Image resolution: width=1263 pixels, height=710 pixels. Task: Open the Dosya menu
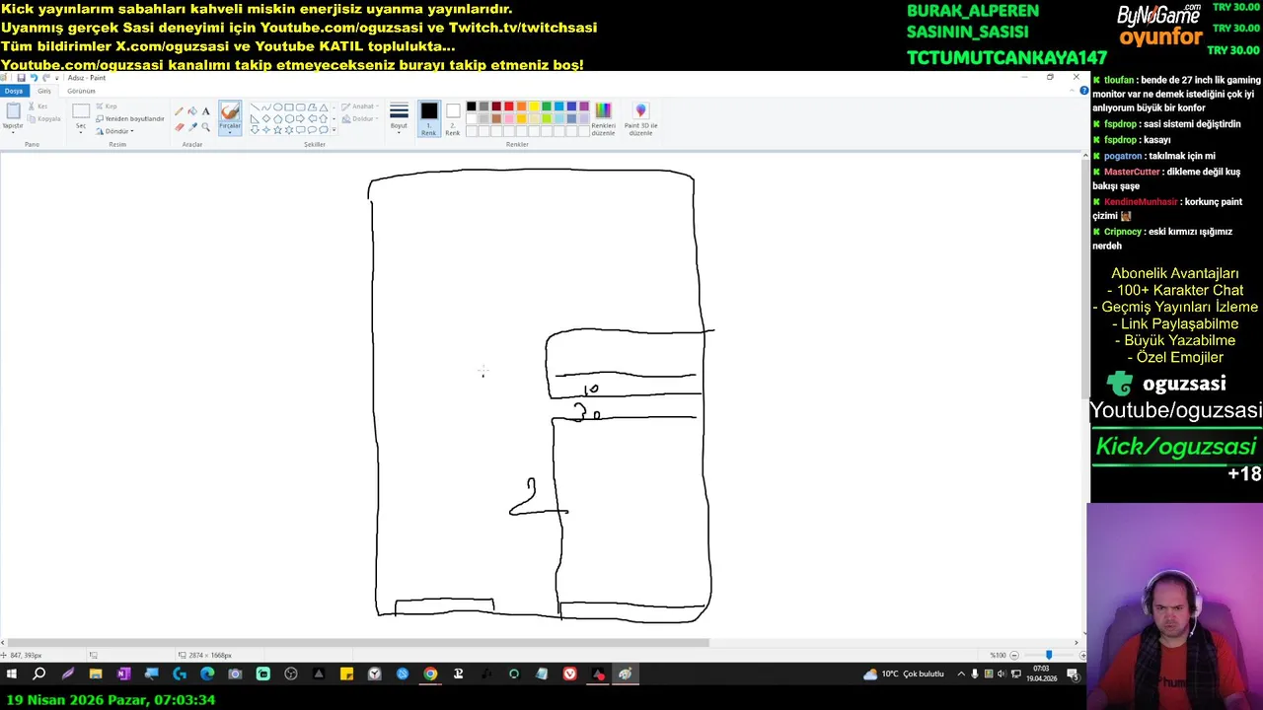pyautogui.click(x=14, y=91)
